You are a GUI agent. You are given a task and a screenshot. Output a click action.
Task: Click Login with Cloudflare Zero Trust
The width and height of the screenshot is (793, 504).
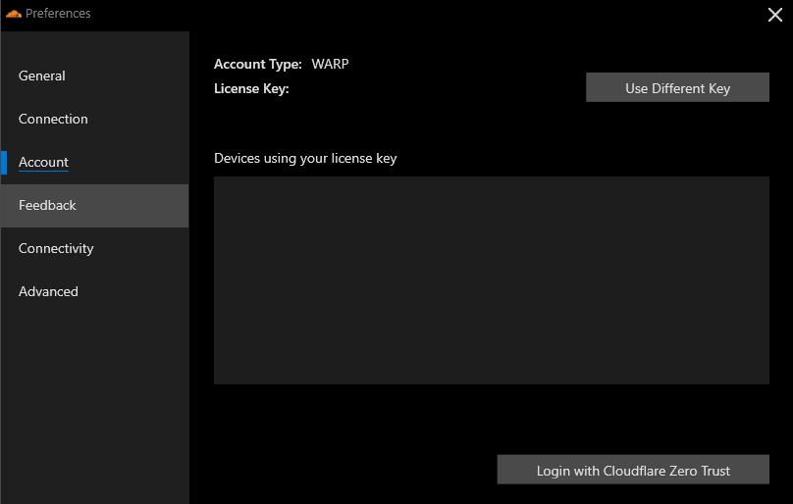pos(633,470)
